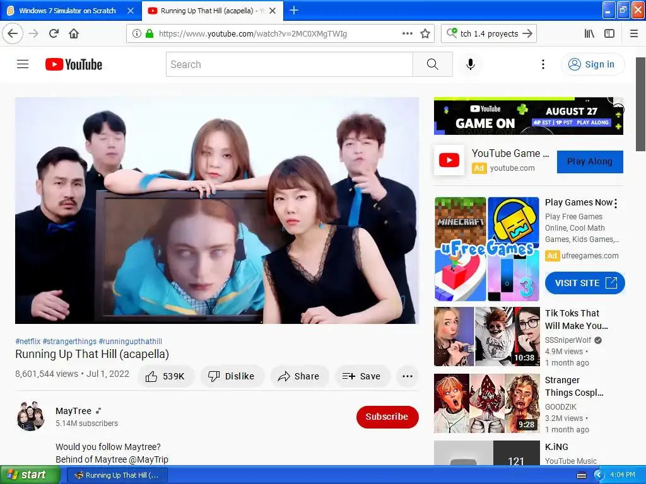Image resolution: width=646 pixels, height=484 pixels.
Task: Save the video to a playlist
Action: tap(361, 376)
